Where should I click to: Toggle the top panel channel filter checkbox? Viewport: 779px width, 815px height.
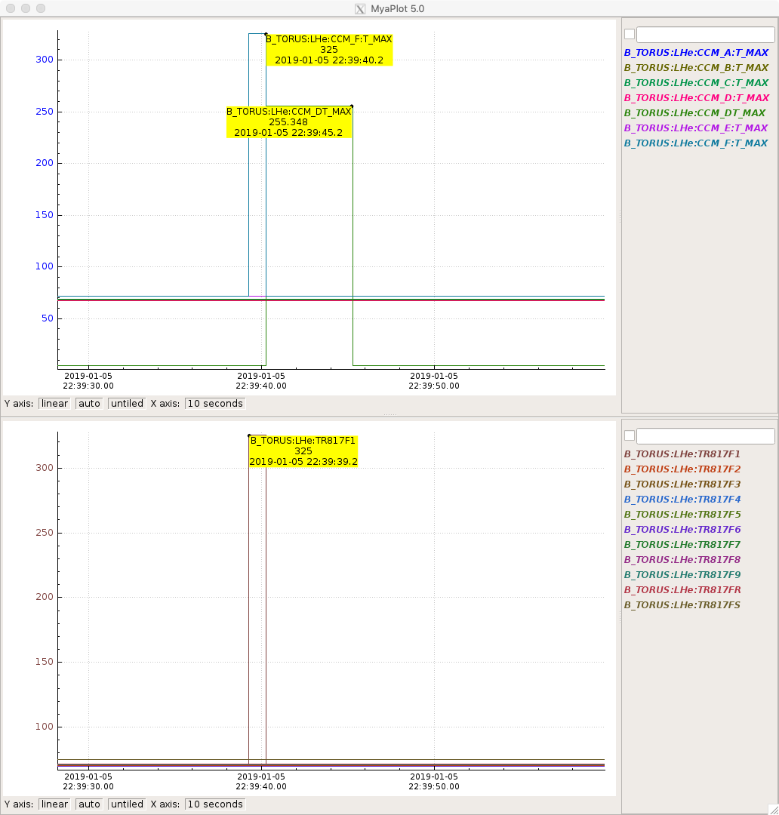pos(630,34)
